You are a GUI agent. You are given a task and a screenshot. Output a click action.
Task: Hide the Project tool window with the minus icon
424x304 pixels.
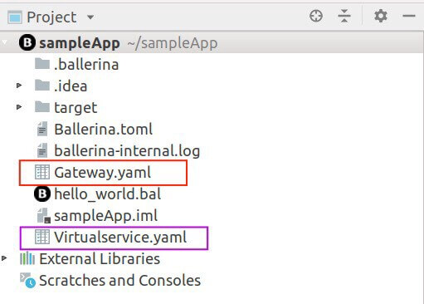click(x=408, y=16)
